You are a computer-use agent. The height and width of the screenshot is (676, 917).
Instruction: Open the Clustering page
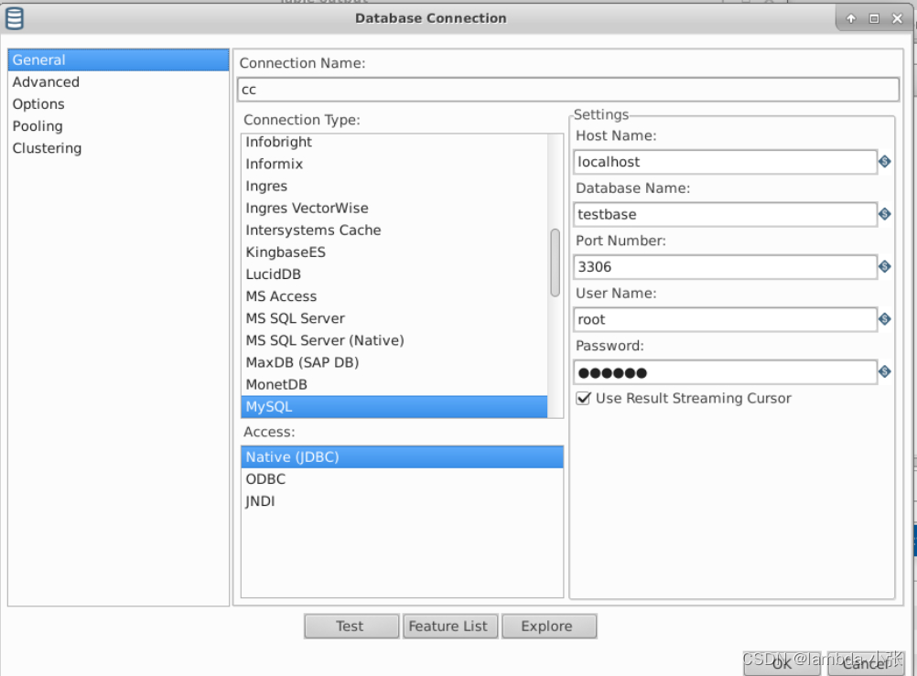pyautogui.click(x=118, y=148)
